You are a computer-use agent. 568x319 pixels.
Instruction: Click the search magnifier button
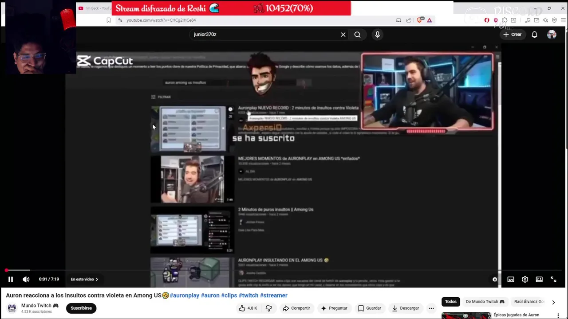point(357,35)
